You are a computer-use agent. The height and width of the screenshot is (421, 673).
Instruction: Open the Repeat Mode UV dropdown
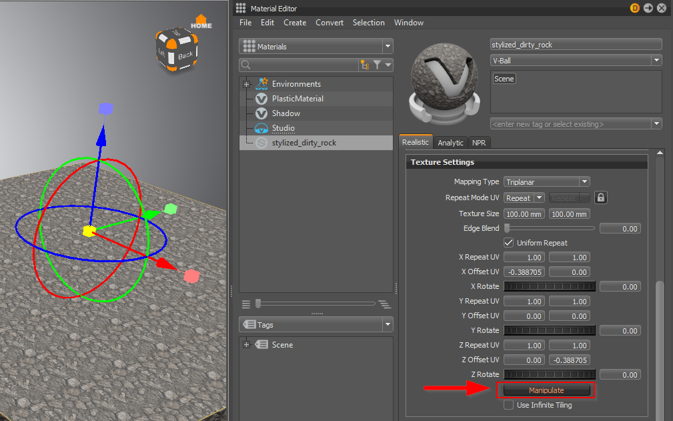(x=524, y=197)
